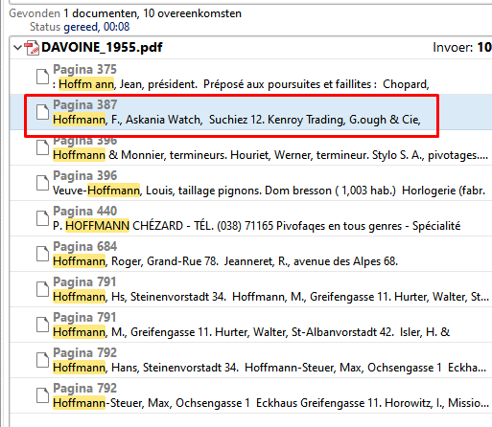492x427 pixels.
Task: Open the Hoffmann & Monnier, termineurs result
Action: (x=251, y=147)
